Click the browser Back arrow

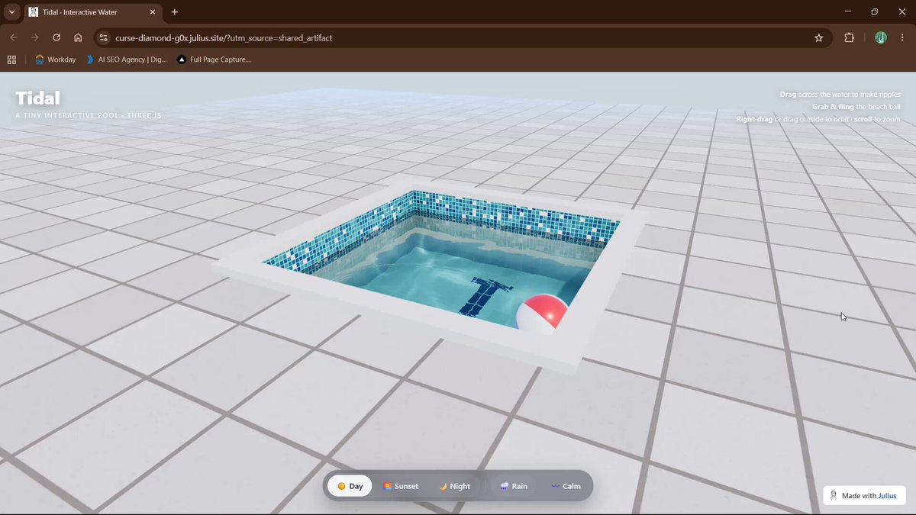14,37
